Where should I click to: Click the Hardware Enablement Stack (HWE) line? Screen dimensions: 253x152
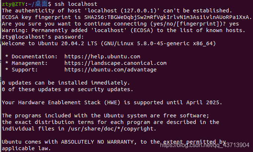[112, 102]
